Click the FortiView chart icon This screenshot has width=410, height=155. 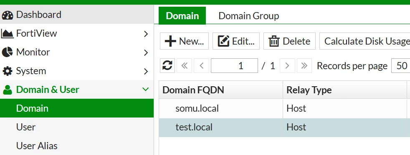pyautogui.click(x=7, y=34)
